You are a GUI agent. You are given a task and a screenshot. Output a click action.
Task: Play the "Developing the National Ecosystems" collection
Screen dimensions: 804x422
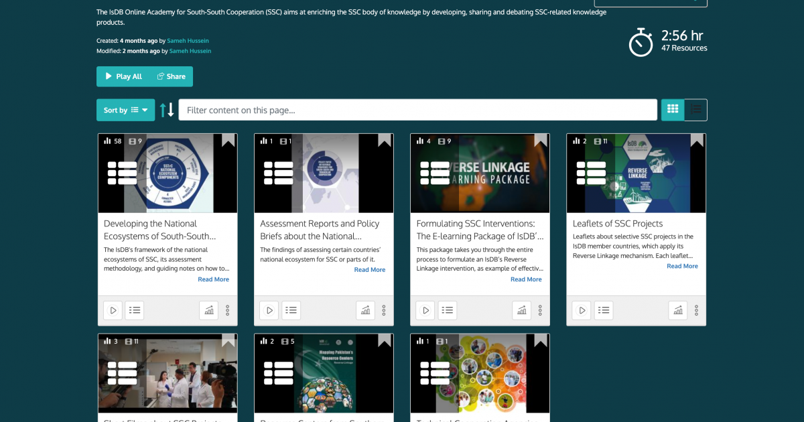coord(113,310)
